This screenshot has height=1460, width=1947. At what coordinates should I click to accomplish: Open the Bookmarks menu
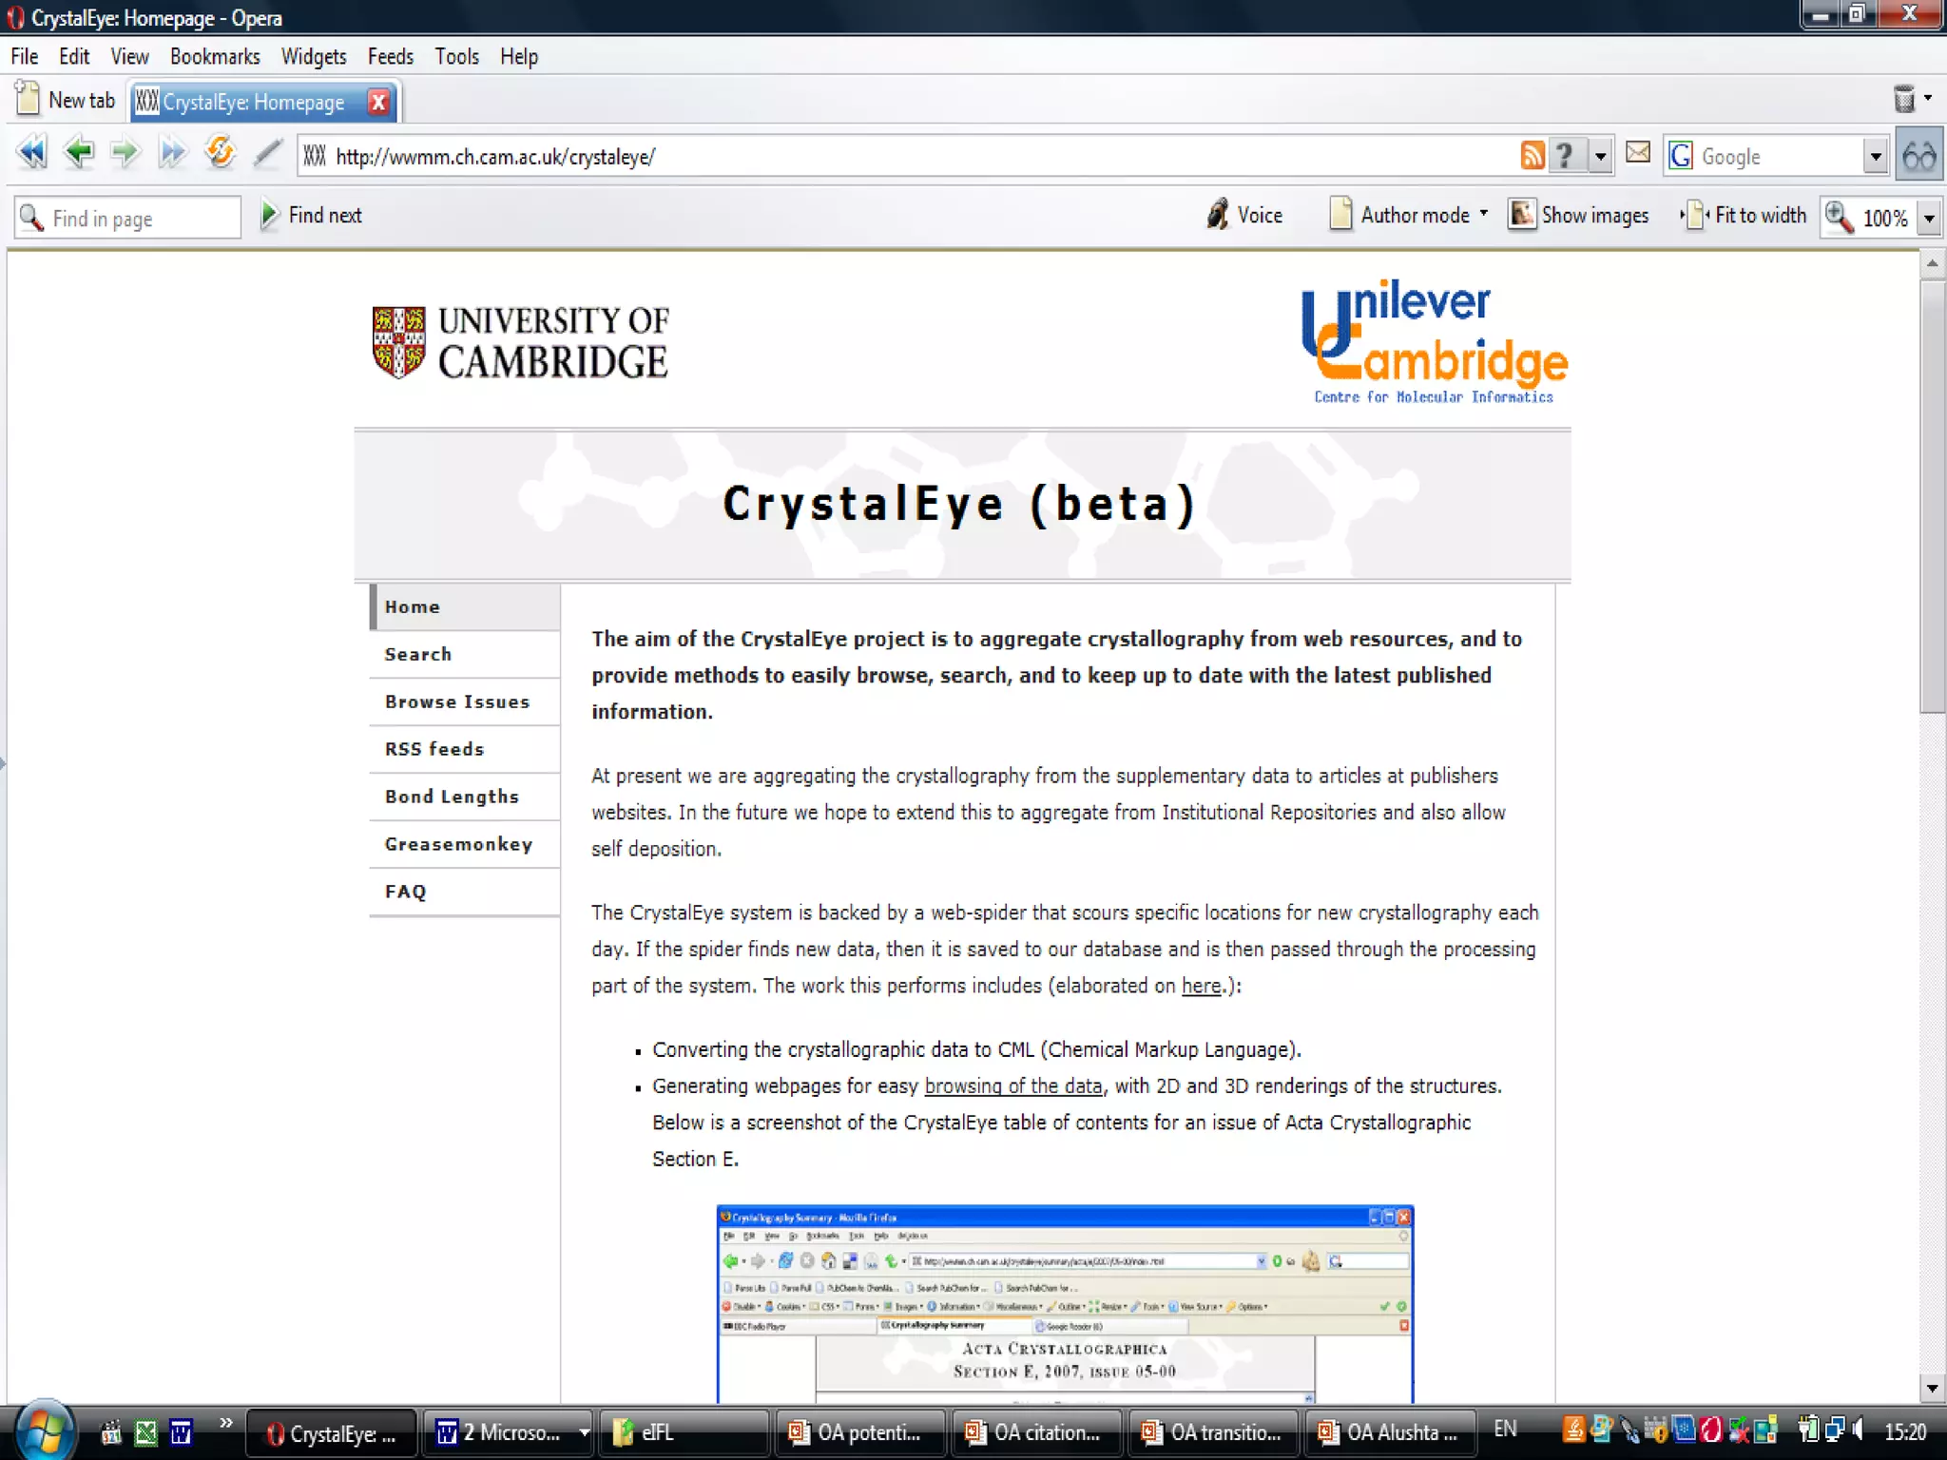point(215,57)
